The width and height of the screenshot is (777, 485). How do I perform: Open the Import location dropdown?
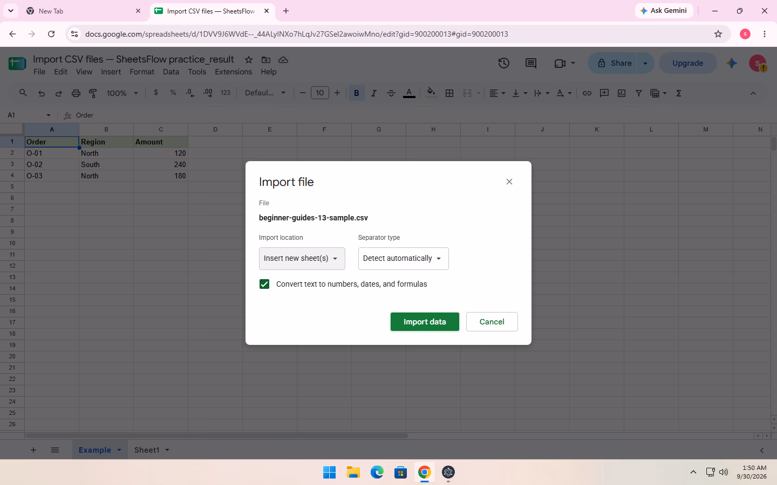302,259
